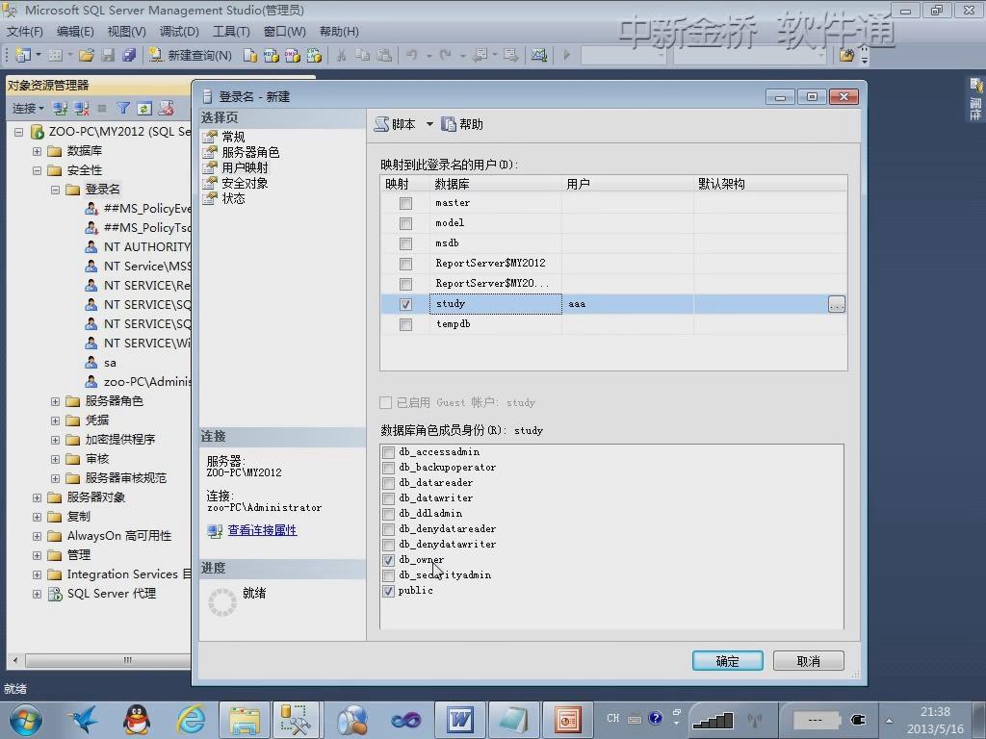
Task: Enable db_datareader role checkbox
Action: 389,483
